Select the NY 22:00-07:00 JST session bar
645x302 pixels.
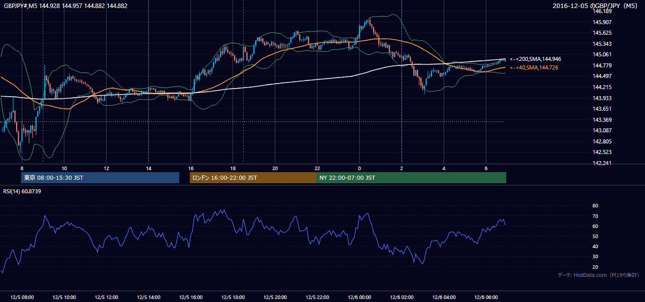point(411,178)
